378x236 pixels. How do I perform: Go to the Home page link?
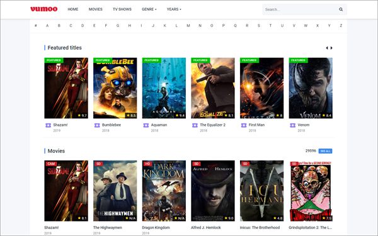coord(73,9)
